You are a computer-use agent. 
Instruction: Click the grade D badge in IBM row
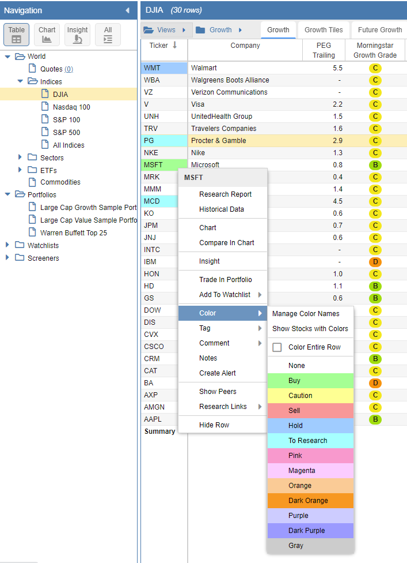point(375,262)
